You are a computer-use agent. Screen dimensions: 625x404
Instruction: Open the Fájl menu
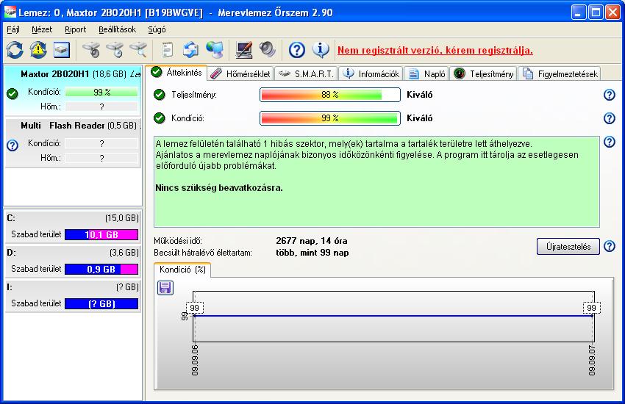tap(13, 29)
